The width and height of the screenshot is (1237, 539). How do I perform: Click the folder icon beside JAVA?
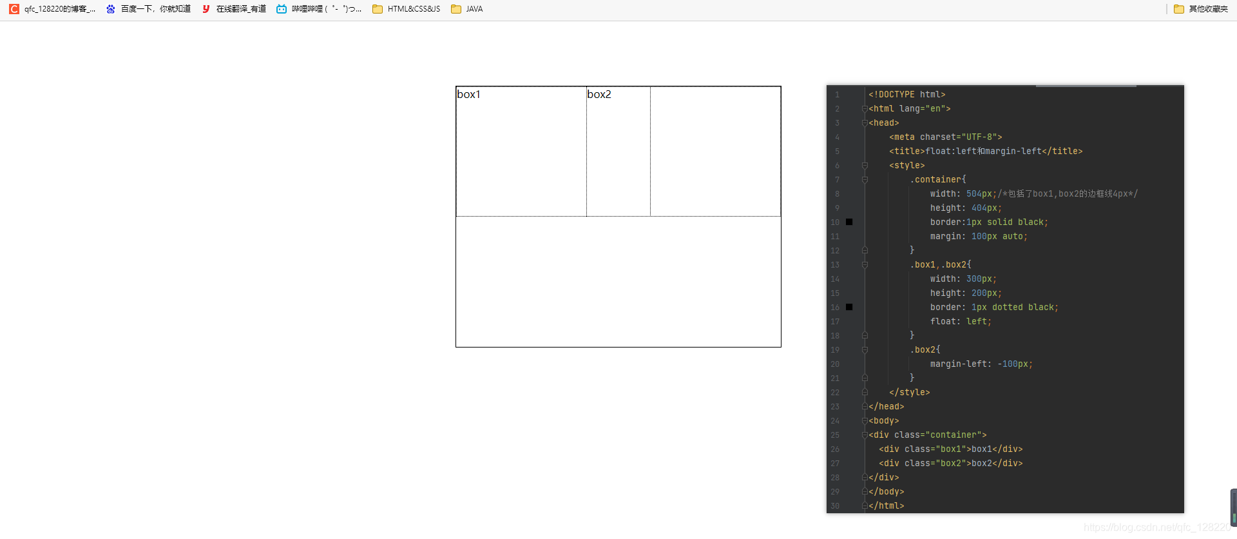[x=456, y=9]
